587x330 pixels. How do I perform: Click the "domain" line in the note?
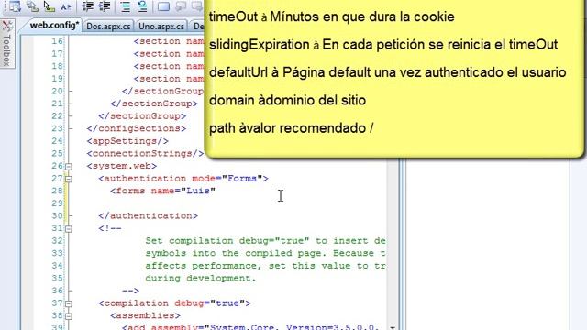(287, 100)
